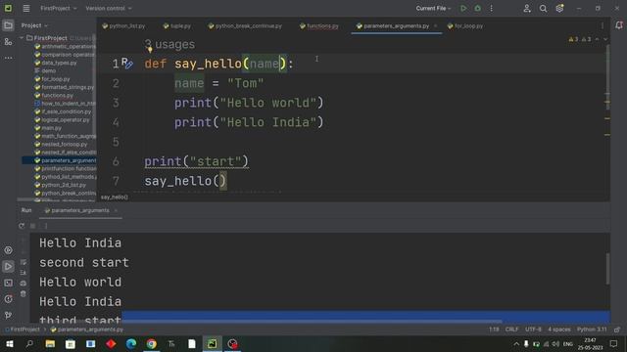Screen dimensions: 627x352
Task: Click the 3 usages inlay hint
Action: click(x=169, y=44)
